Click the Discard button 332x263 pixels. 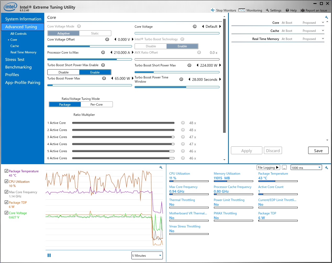pyautogui.click(x=273, y=150)
